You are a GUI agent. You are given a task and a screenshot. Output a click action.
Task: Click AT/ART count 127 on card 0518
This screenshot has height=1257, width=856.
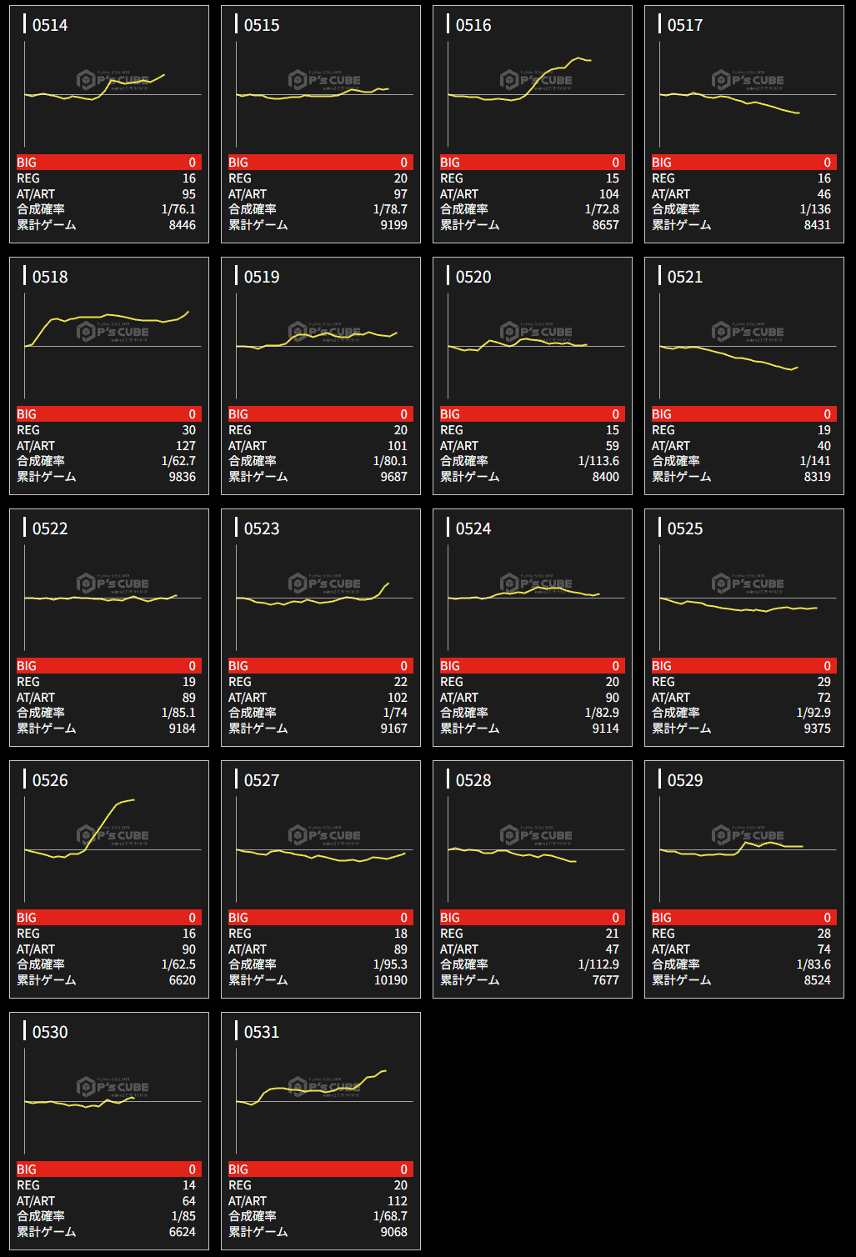tap(186, 446)
